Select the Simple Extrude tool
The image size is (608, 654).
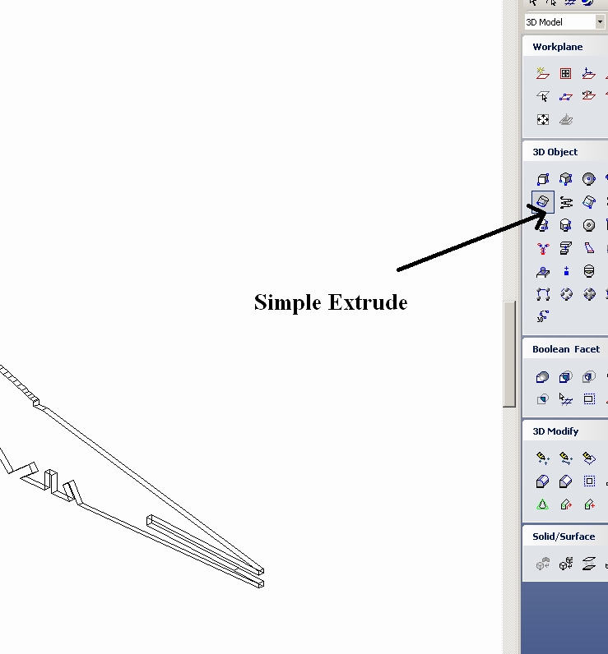coord(543,201)
